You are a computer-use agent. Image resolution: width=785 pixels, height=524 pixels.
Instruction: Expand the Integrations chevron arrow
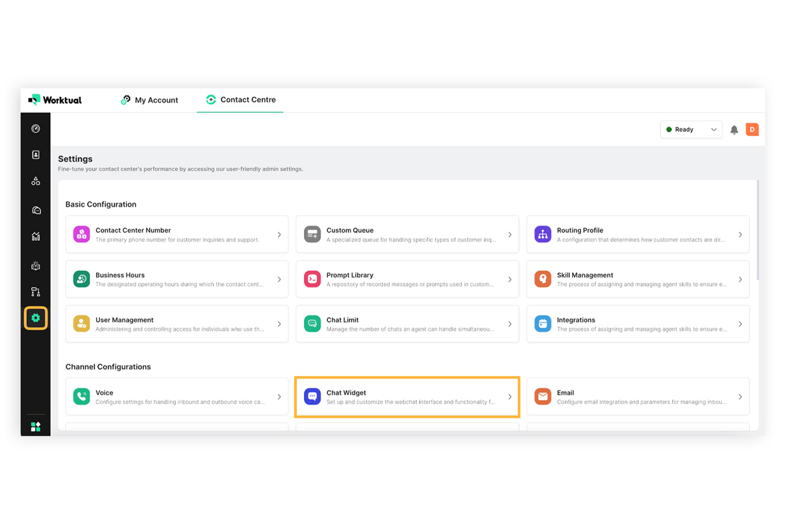[740, 324]
